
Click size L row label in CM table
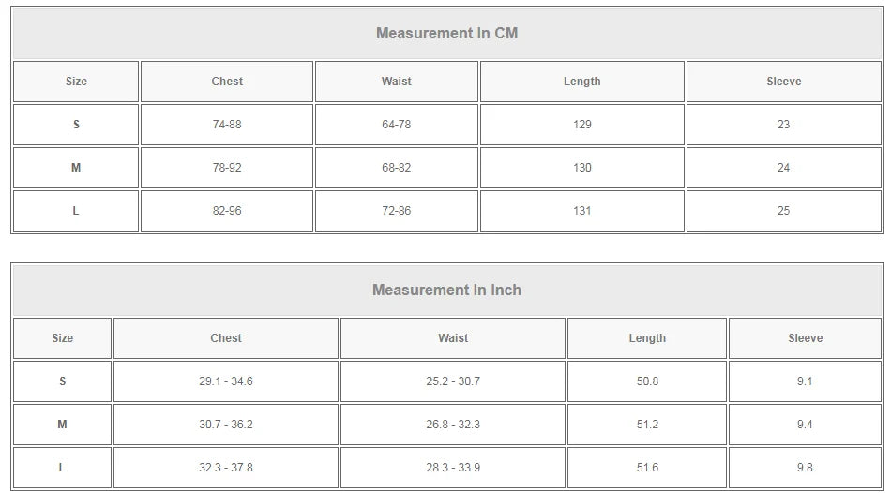(x=76, y=211)
